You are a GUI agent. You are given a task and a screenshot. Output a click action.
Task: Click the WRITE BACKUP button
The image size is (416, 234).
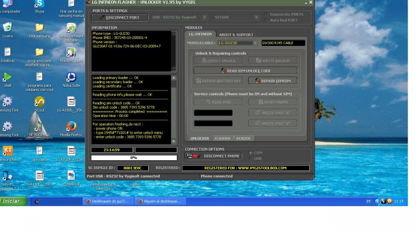tap(272, 61)
